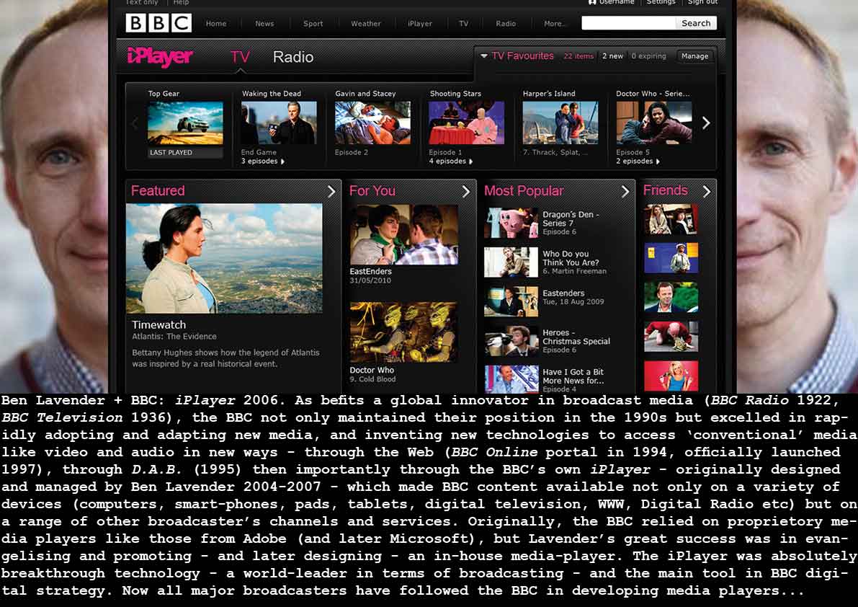
Task: Open Featured section arrow
Action: click(331, 191)
